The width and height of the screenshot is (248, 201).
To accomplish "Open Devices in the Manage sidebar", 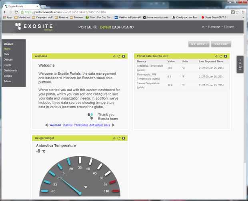I will pyautogui.click(x=8, y=60).
